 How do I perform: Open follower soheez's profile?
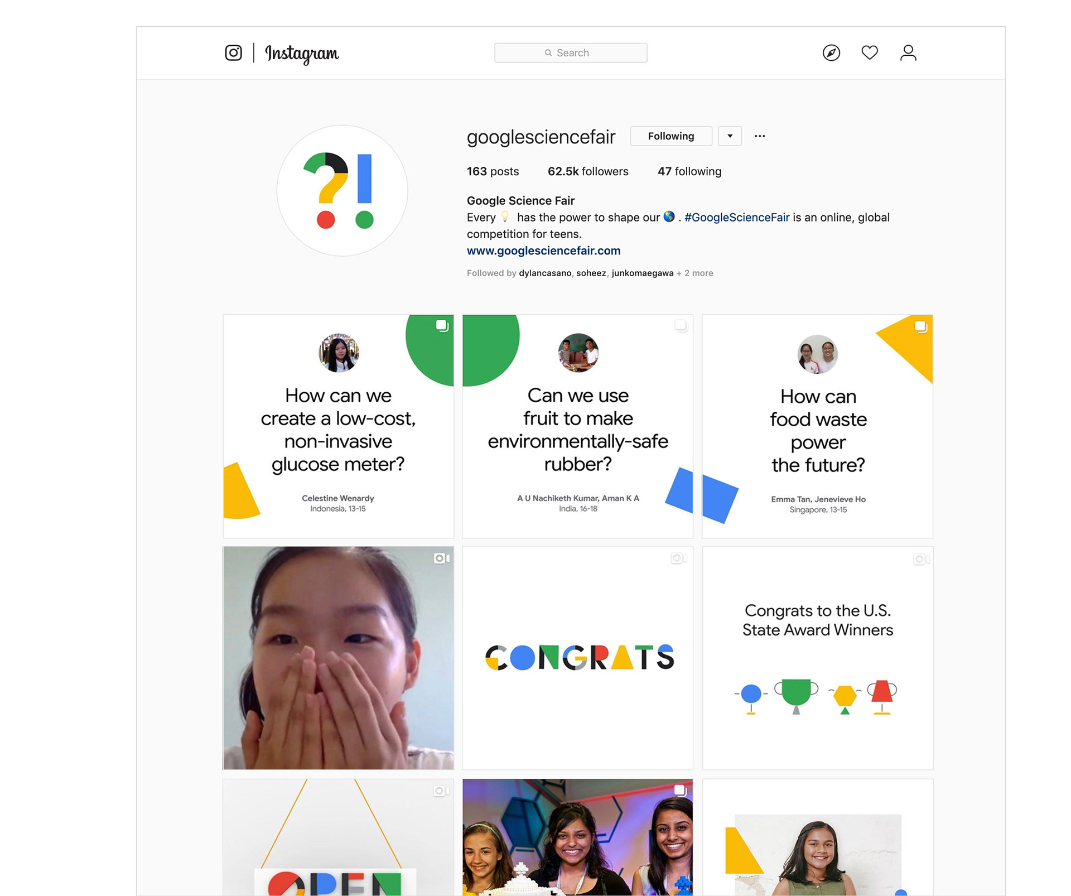click(591, 273)
